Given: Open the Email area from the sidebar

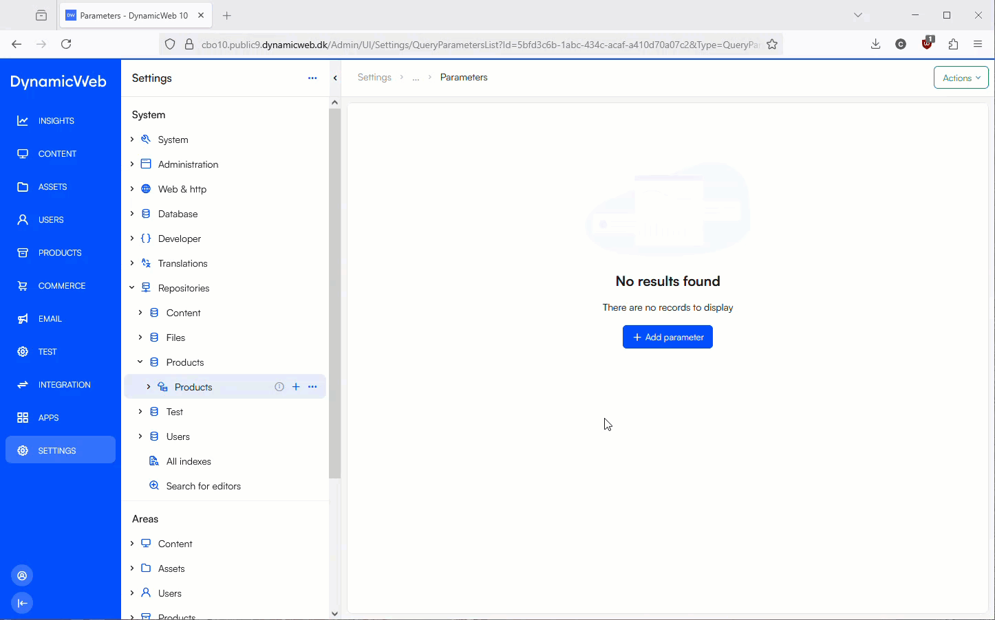Looking at the screenshot, I should pyautogui.click(x=49, y=318).
